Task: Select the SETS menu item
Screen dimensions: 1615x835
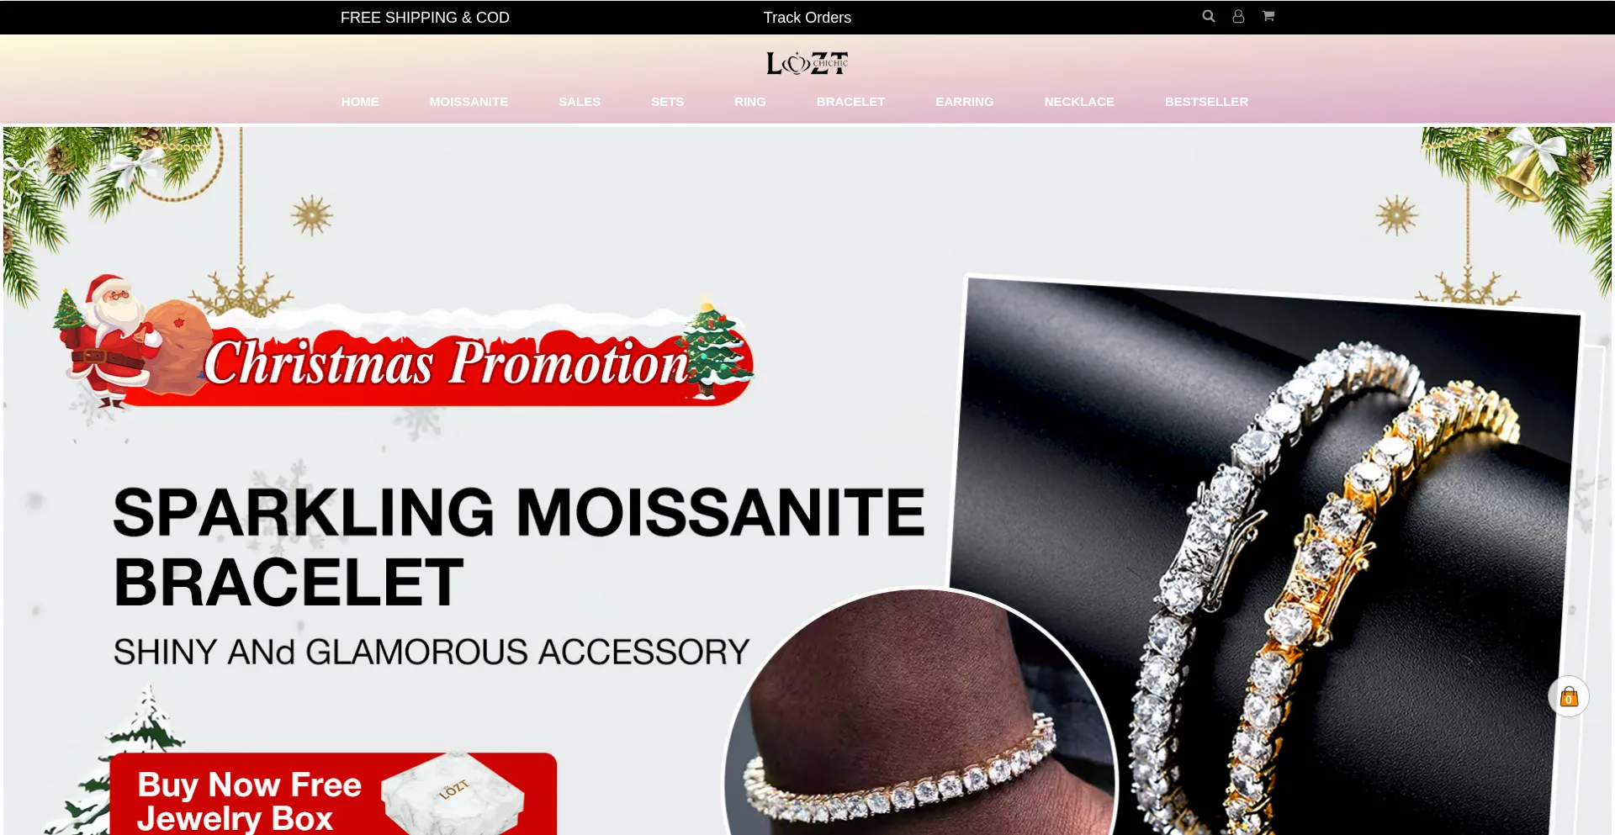Action: pos(667,102)
